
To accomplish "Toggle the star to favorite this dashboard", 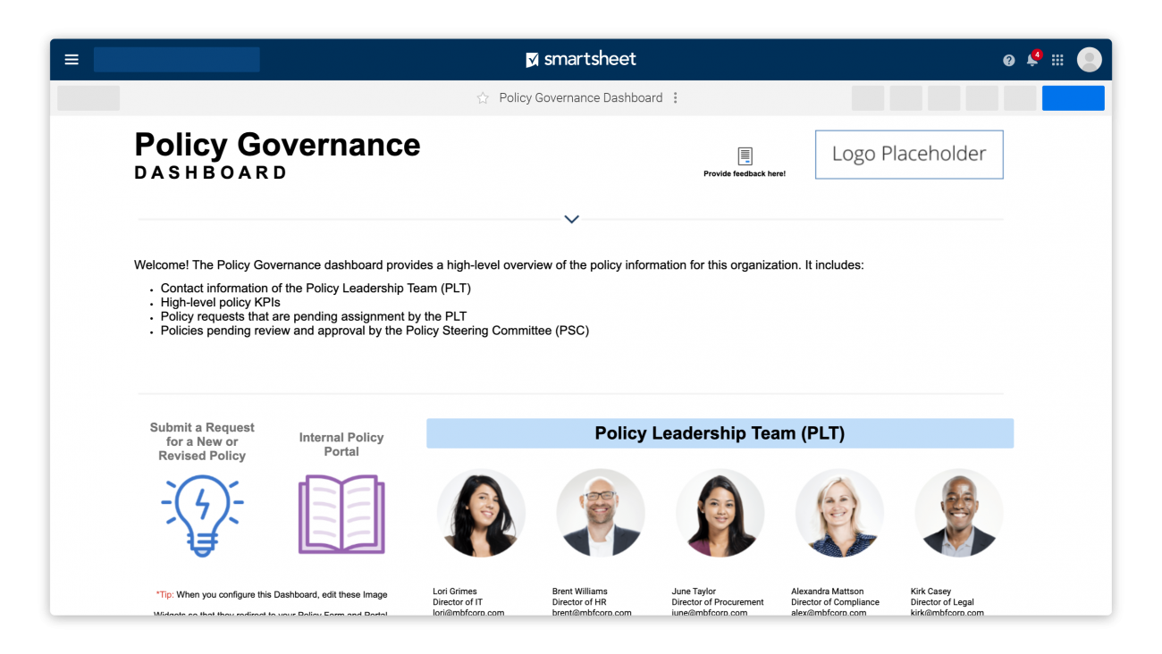I will pos(482,97).
